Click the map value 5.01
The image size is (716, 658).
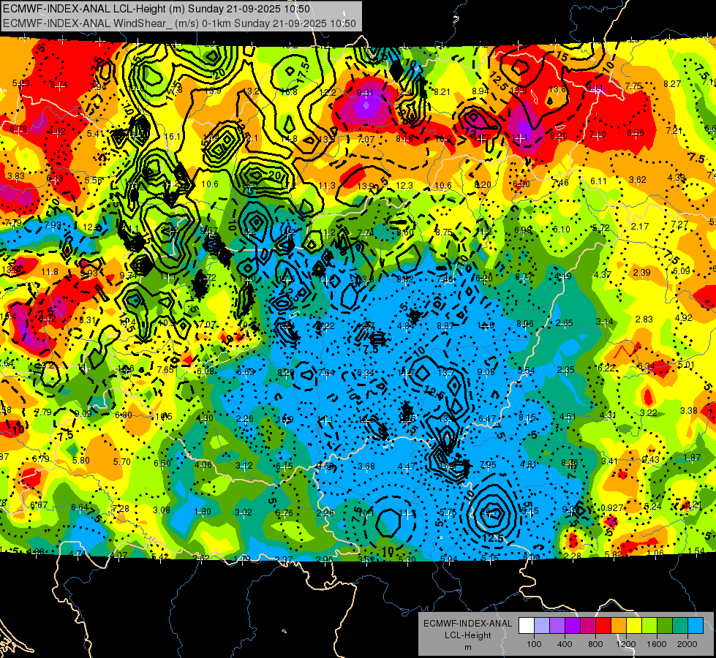686,365
